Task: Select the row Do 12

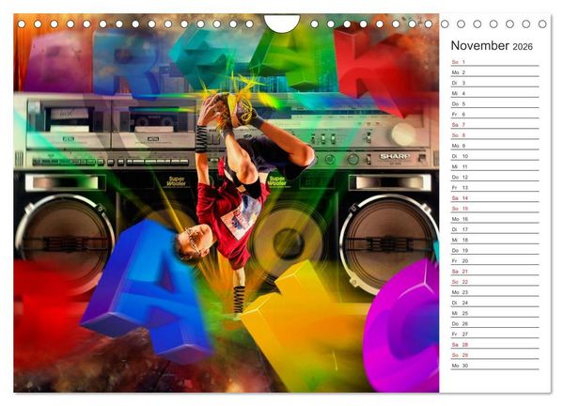Action: (495, 177)
